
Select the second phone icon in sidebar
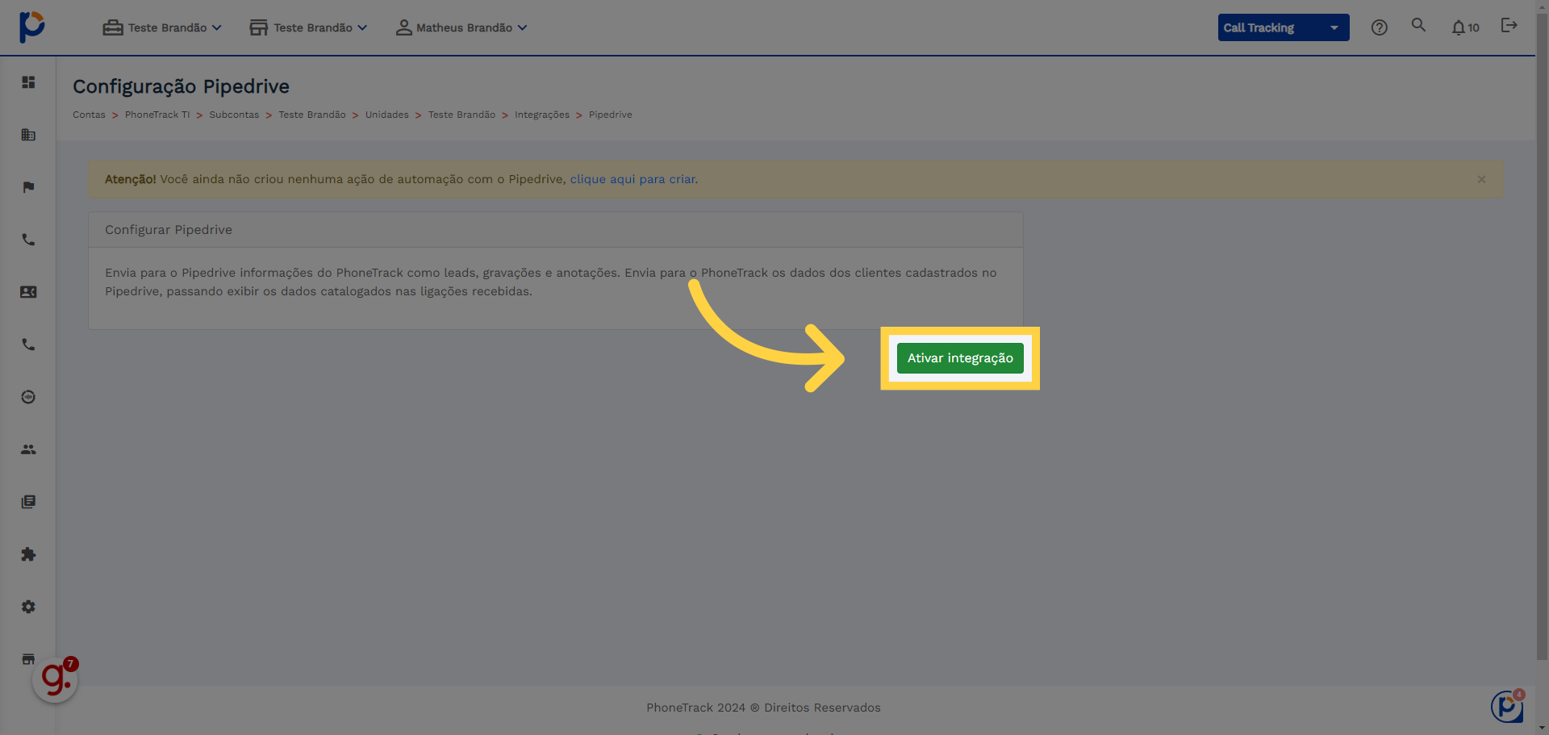(x=28, y=345)
